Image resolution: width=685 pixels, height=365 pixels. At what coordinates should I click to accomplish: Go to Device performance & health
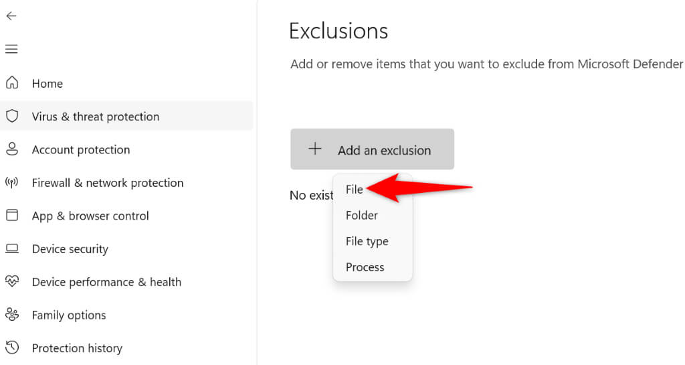(106, 282)
